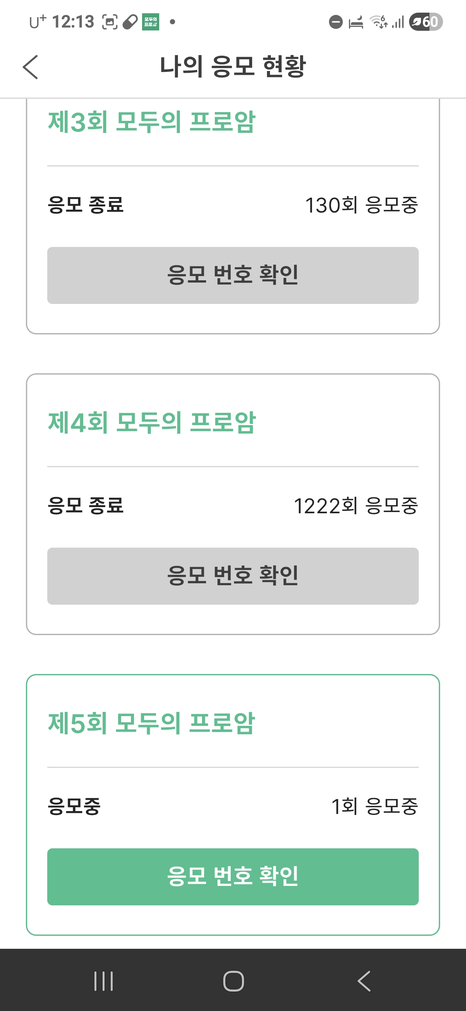Tap the Android recent apps icon
466x1011 pixels.
(x=104, y=981)
